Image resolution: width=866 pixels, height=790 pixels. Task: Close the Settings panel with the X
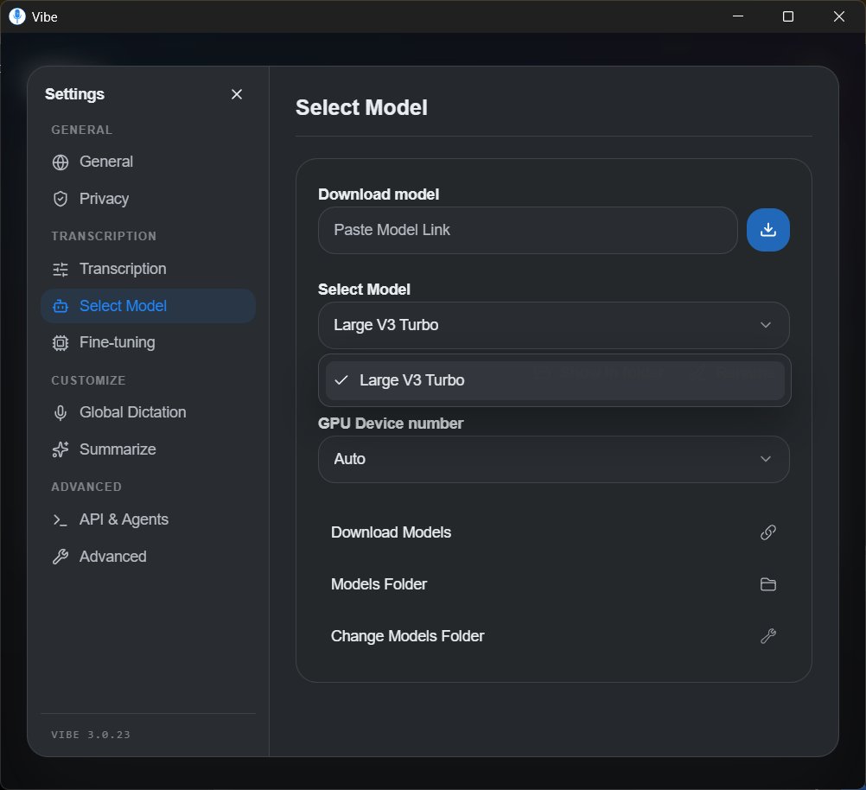tap(237, 94)
